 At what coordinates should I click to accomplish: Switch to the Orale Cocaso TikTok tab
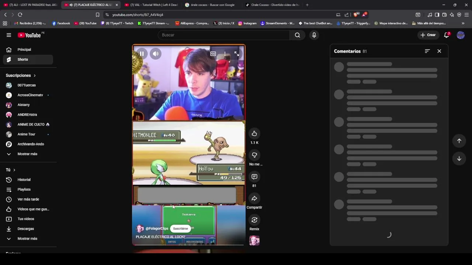click(x=272, y=5)
